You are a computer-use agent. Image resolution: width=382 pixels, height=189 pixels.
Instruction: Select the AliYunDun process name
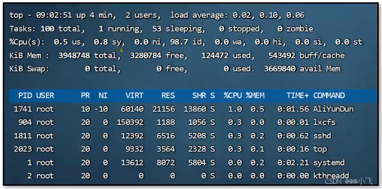(333, 109)
